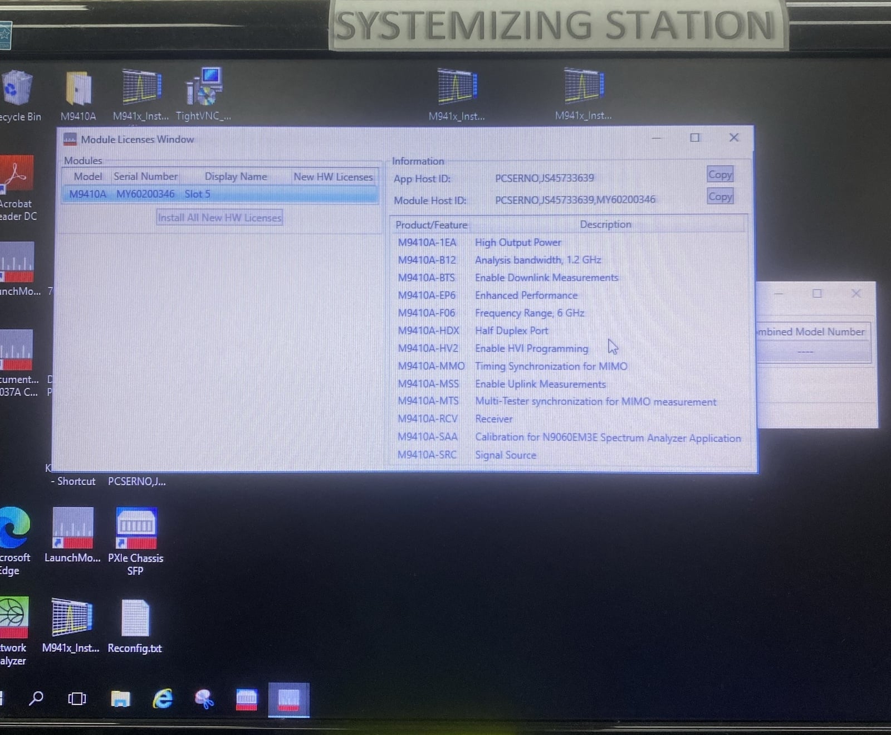Screen dimensions: 891x735
Task: Select the M9410A-EP6 Enhanced Performance row
Action: (568, 295)
